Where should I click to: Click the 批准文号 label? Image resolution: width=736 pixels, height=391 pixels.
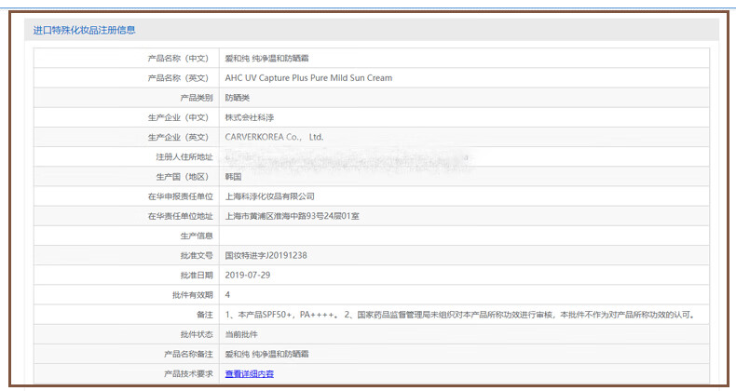tap(197, 255)
